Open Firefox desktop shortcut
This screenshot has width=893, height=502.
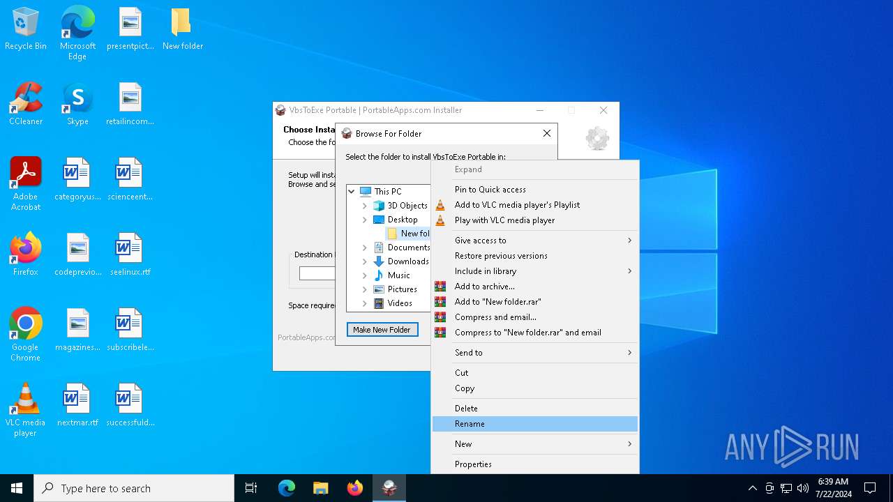coord(26,255)
